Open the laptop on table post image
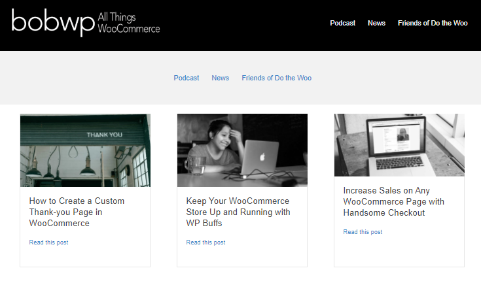The height and width of the screenshot is (283, 481). coord(399,145)
